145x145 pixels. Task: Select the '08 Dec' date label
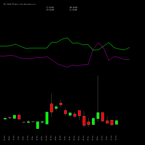tap(4, 138)
